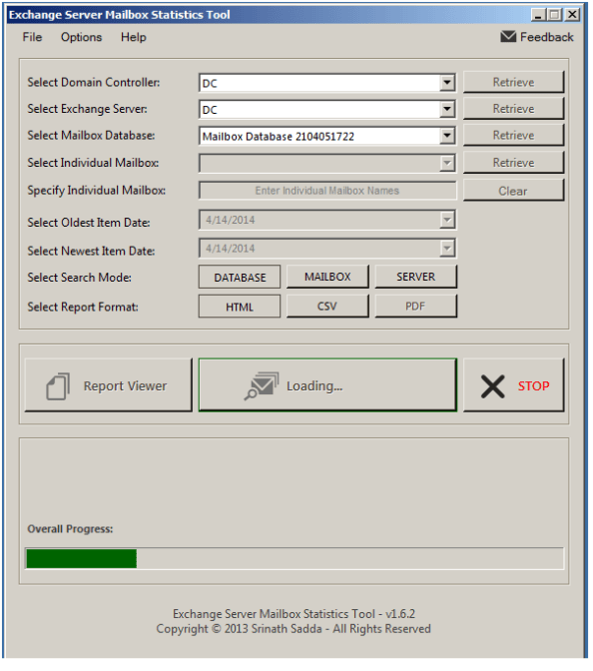
Task: Open the File menu
Action: [x=32, y=37]
